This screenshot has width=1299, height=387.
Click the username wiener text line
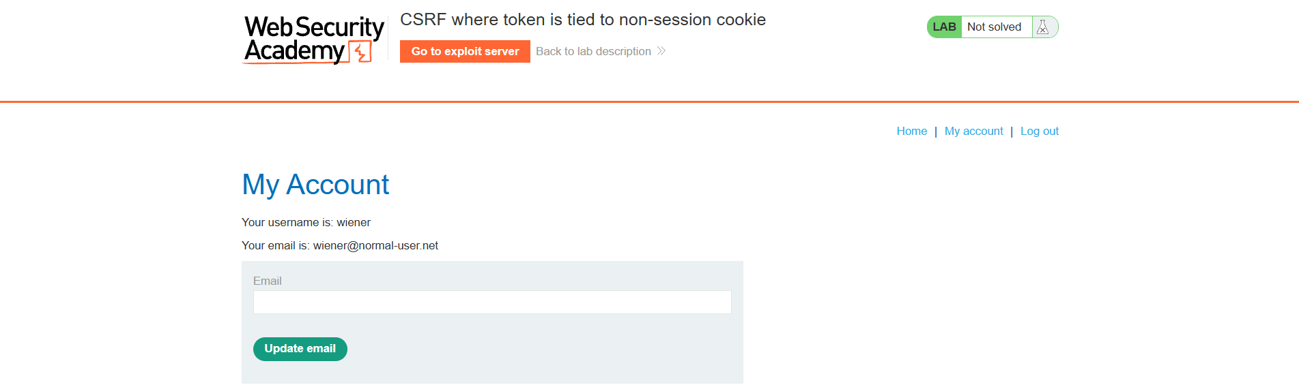click(306, 222)
